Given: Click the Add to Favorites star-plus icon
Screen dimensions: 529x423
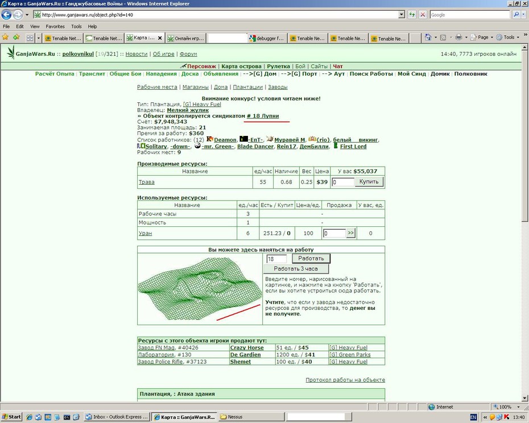Looking at the screenshot, I should point(16,38).
